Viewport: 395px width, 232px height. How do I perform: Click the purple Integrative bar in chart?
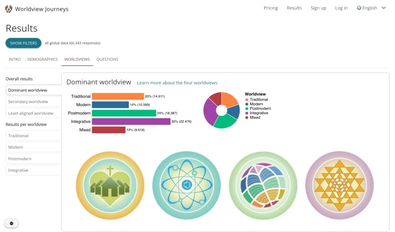point(131,122)
